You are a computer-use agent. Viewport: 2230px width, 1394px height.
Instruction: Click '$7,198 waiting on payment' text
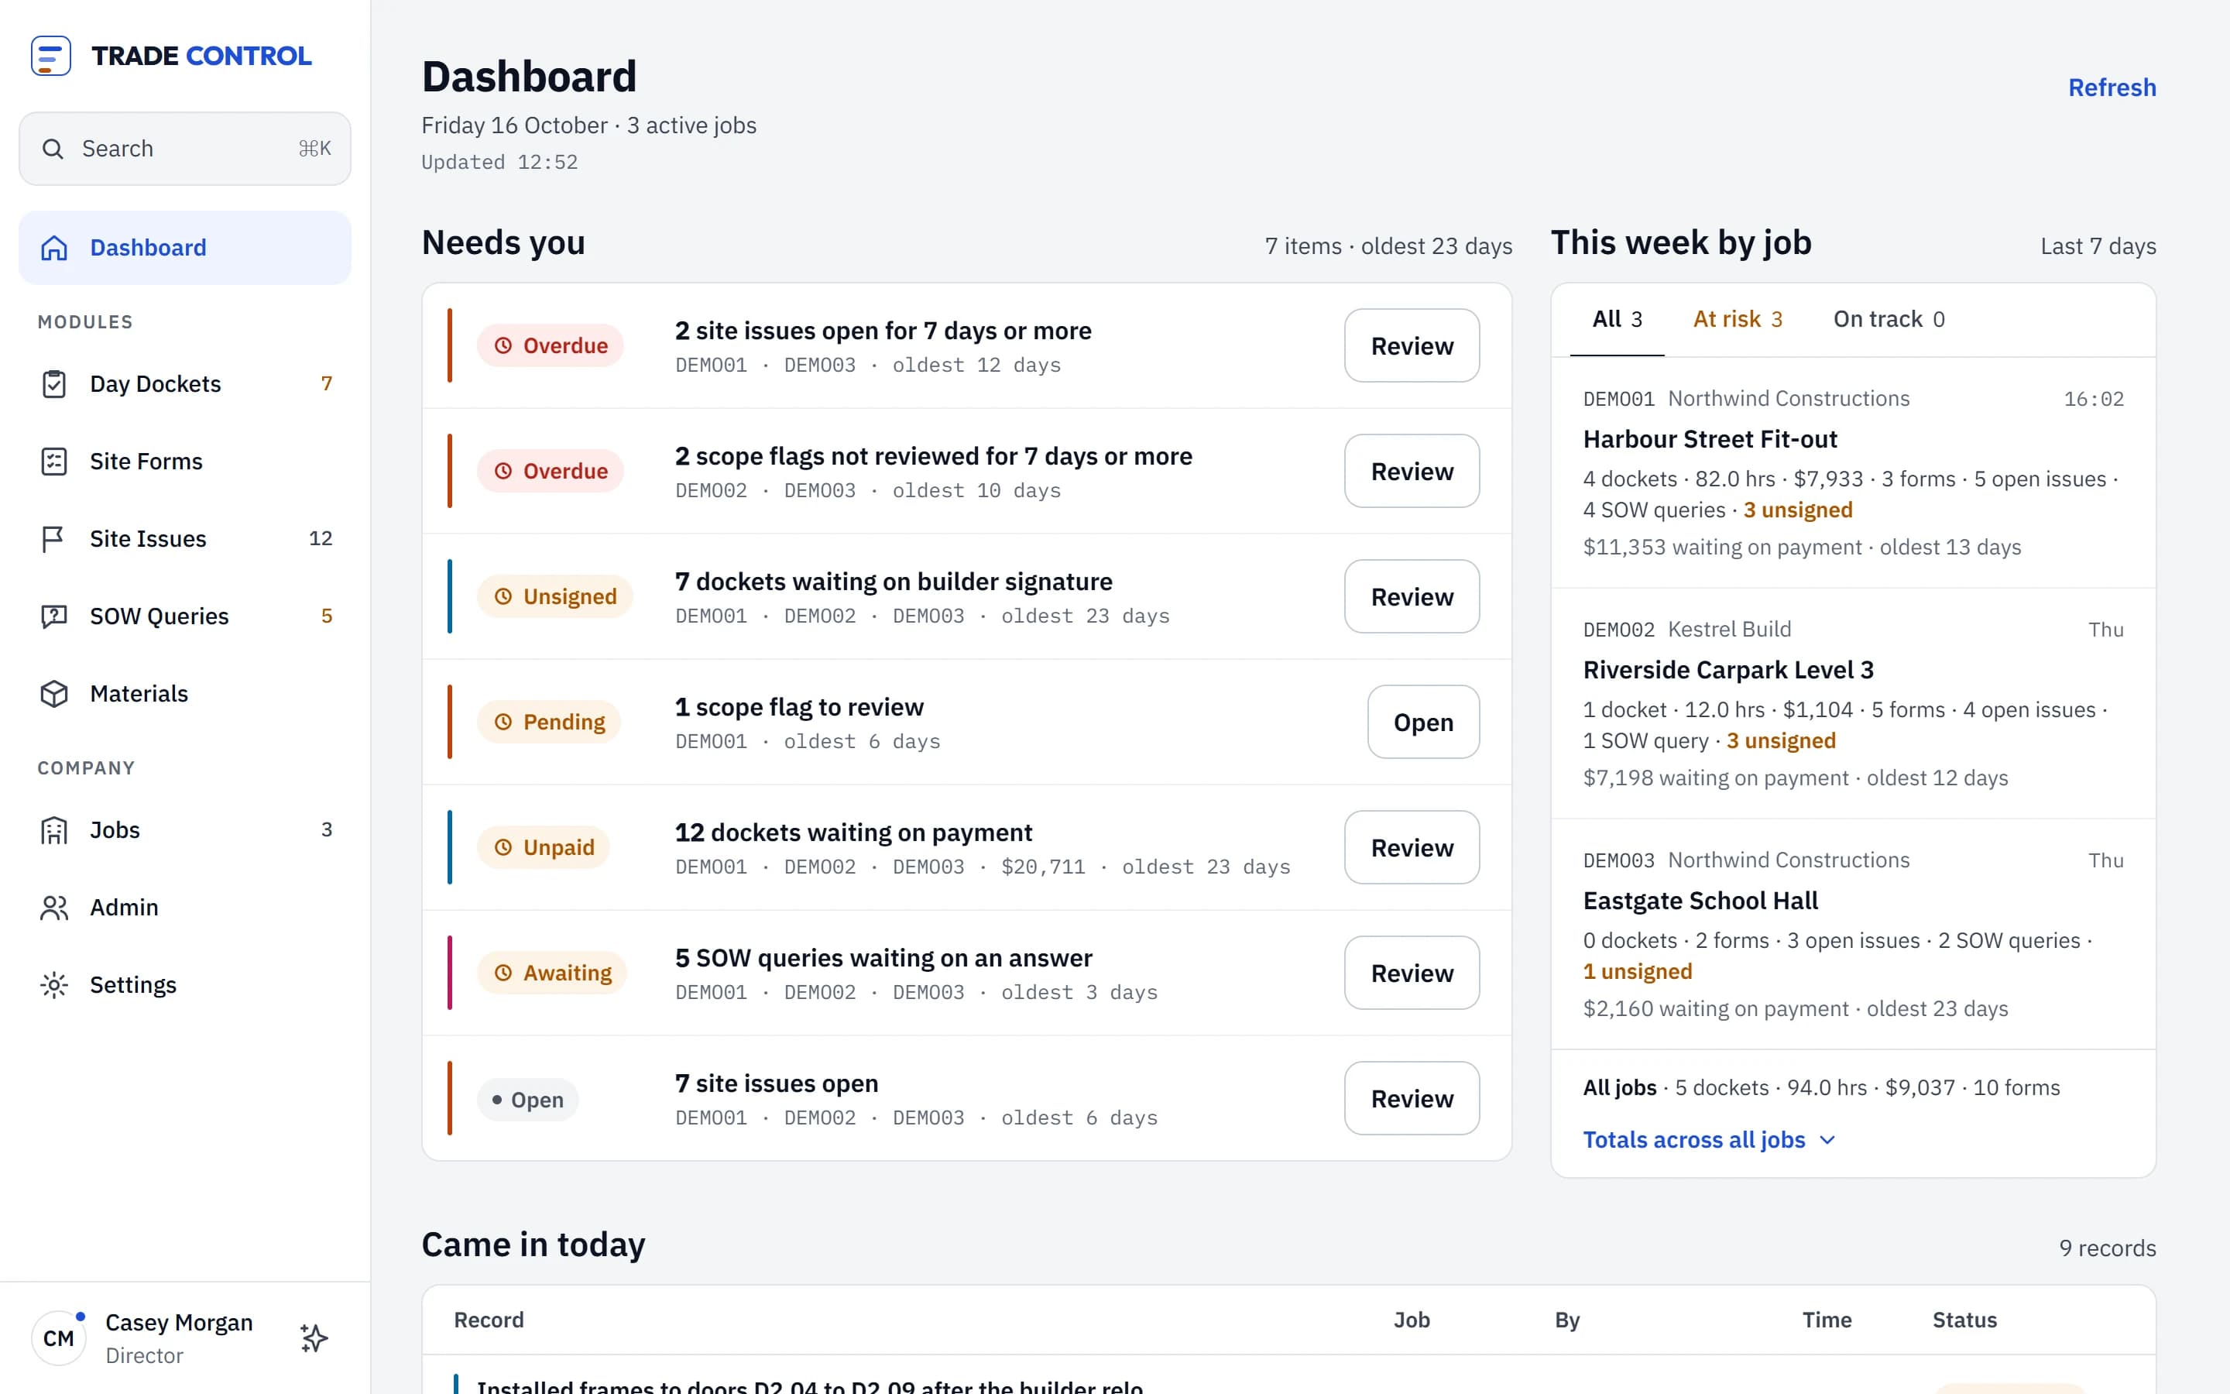tap(1715, 778)
